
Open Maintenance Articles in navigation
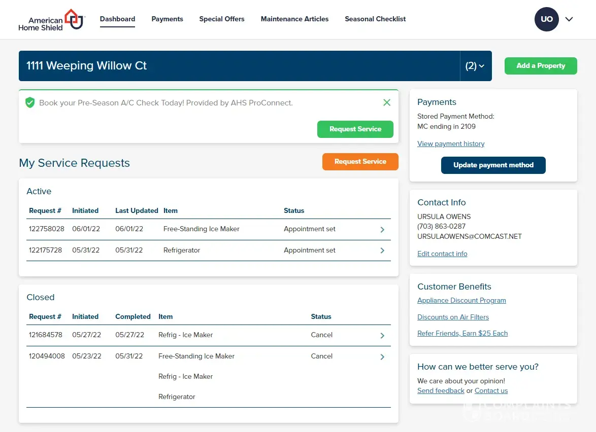pos(294,19)
